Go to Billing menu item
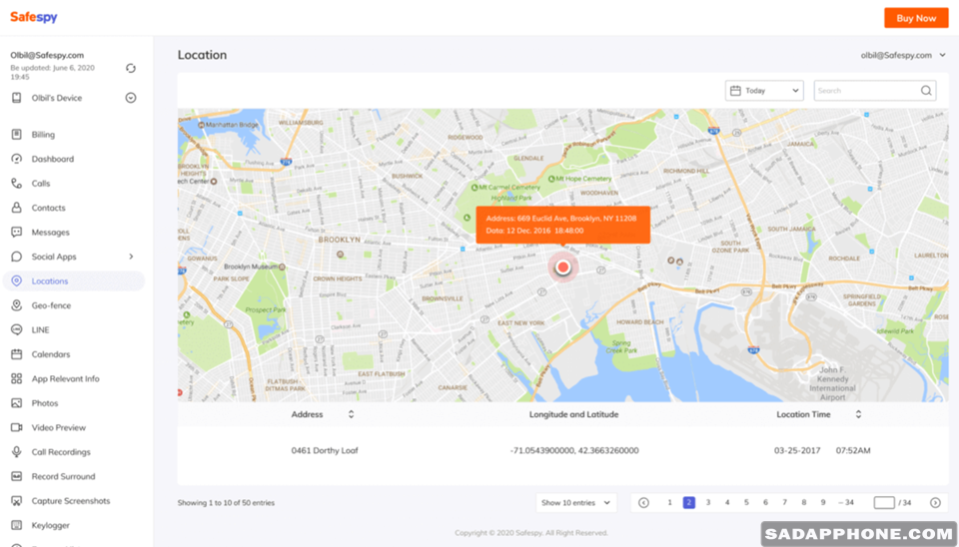 (43, 135)
